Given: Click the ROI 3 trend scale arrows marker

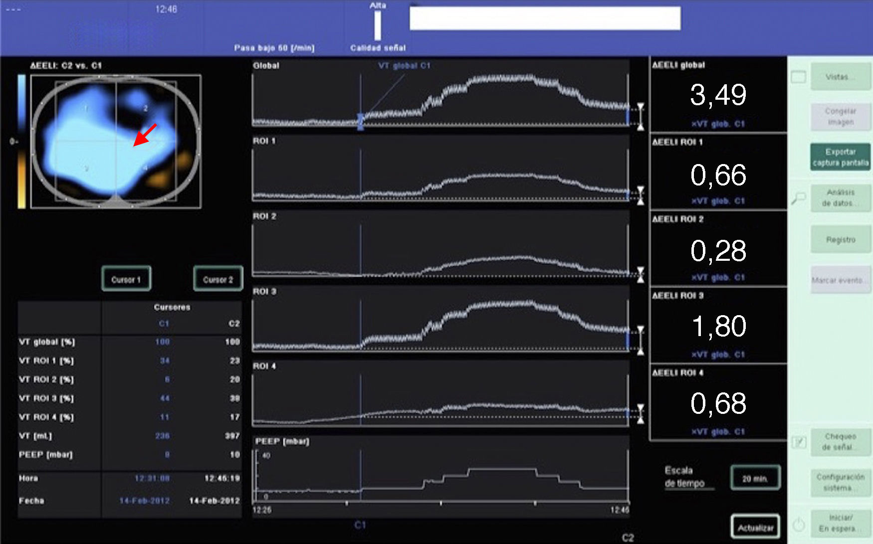Looking at the screenshot, I should (x=641, y=341).
